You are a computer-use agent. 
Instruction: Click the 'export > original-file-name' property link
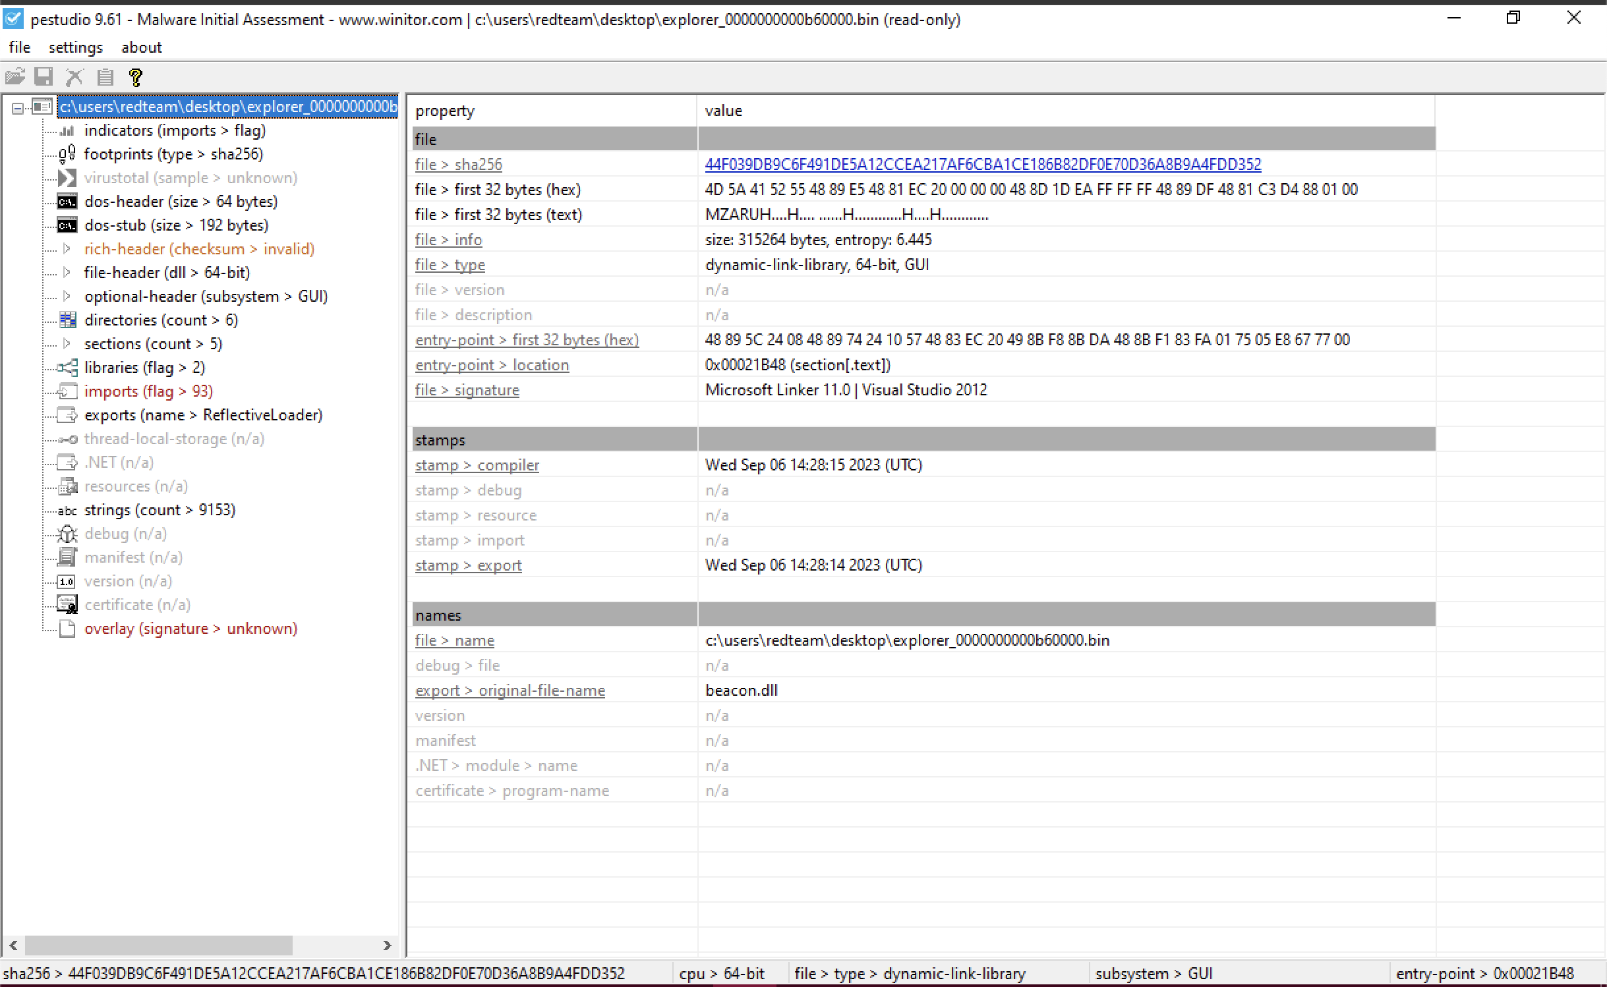click(x=510, y=691)
